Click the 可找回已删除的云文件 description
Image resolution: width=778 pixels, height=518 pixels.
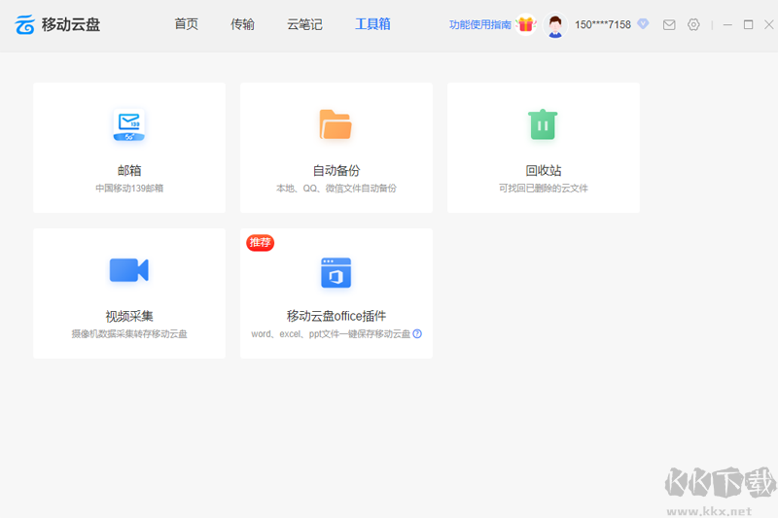pyautogui.click(x=544, y=188)
